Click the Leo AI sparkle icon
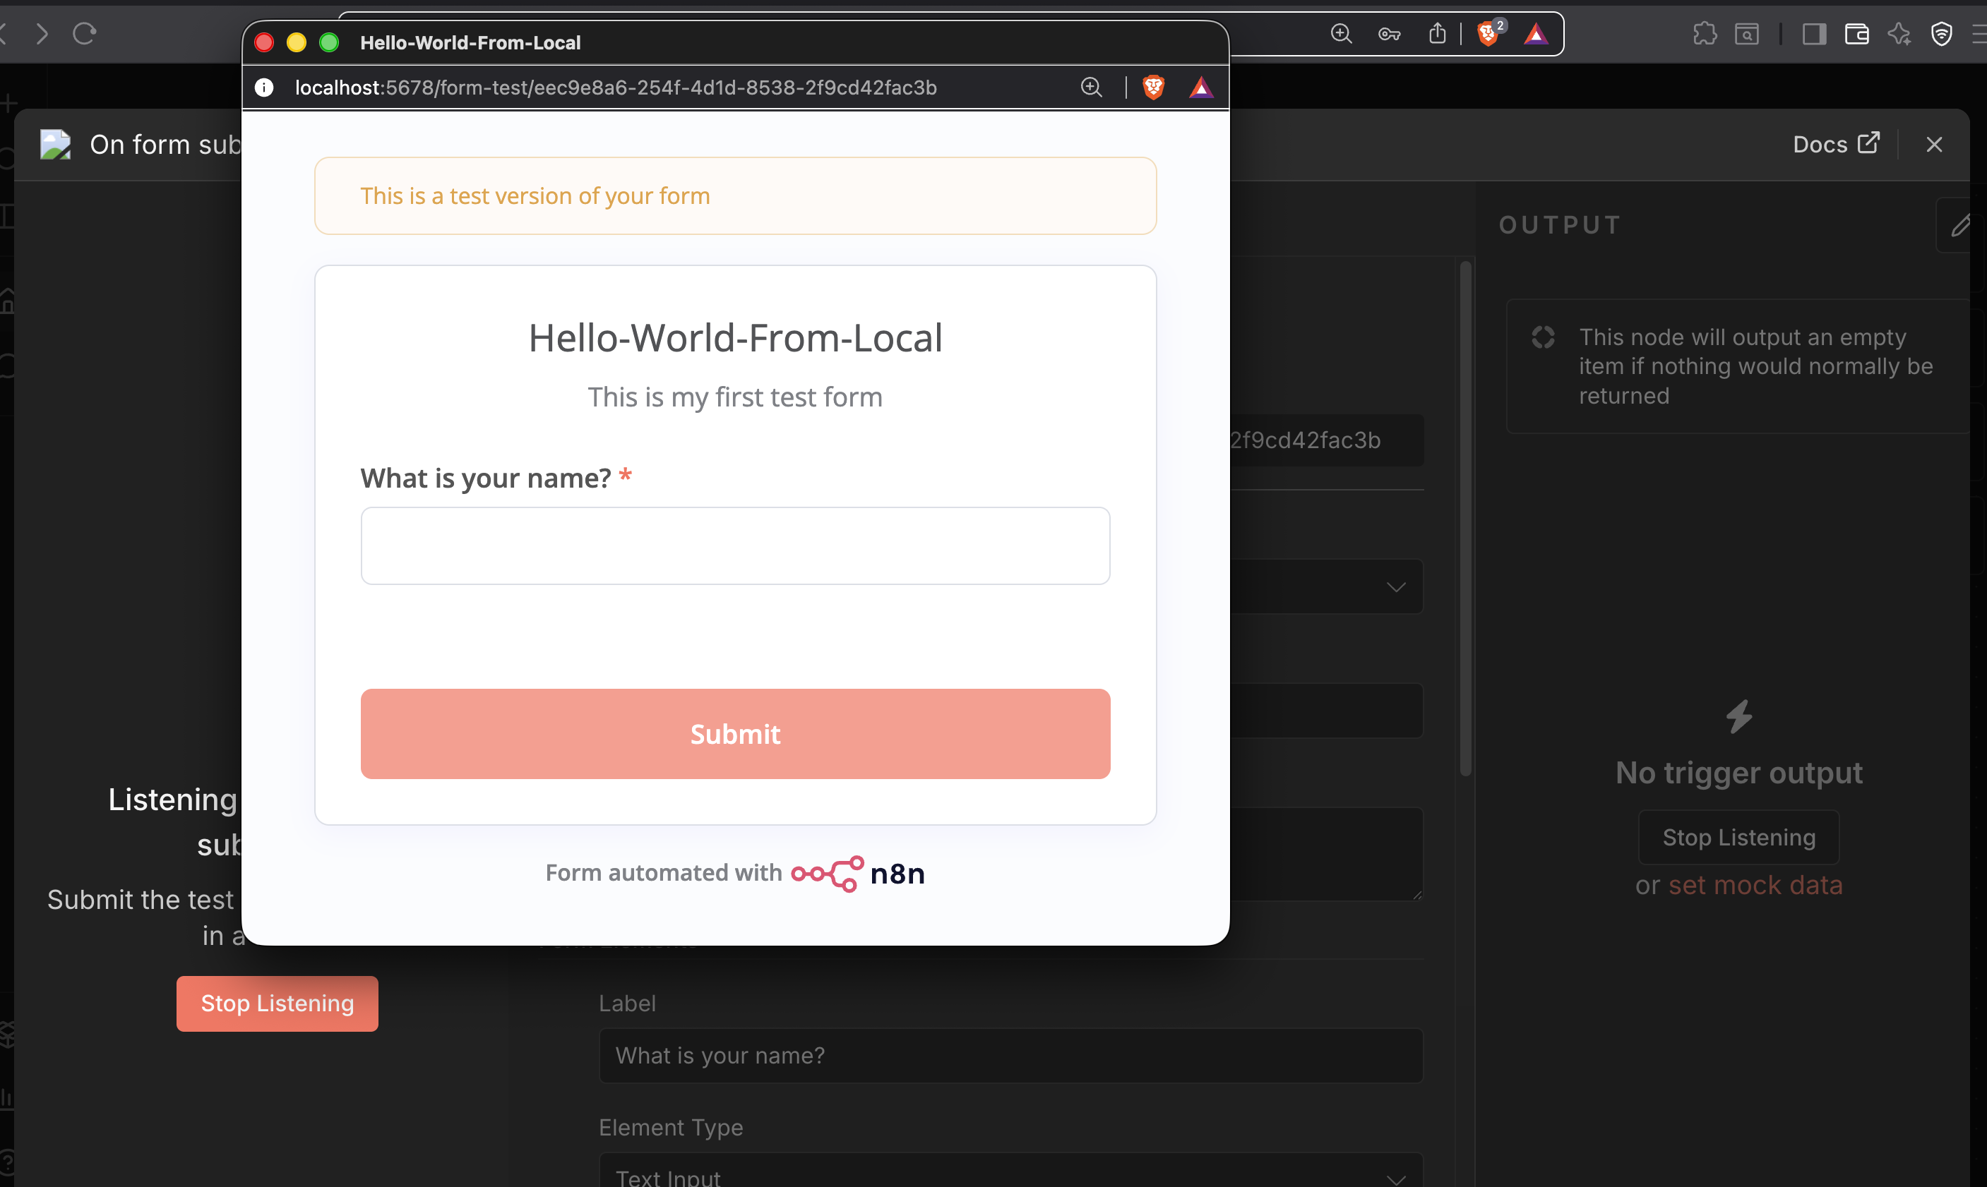The image size is (1987, 1187). [x=1899, y=34]
